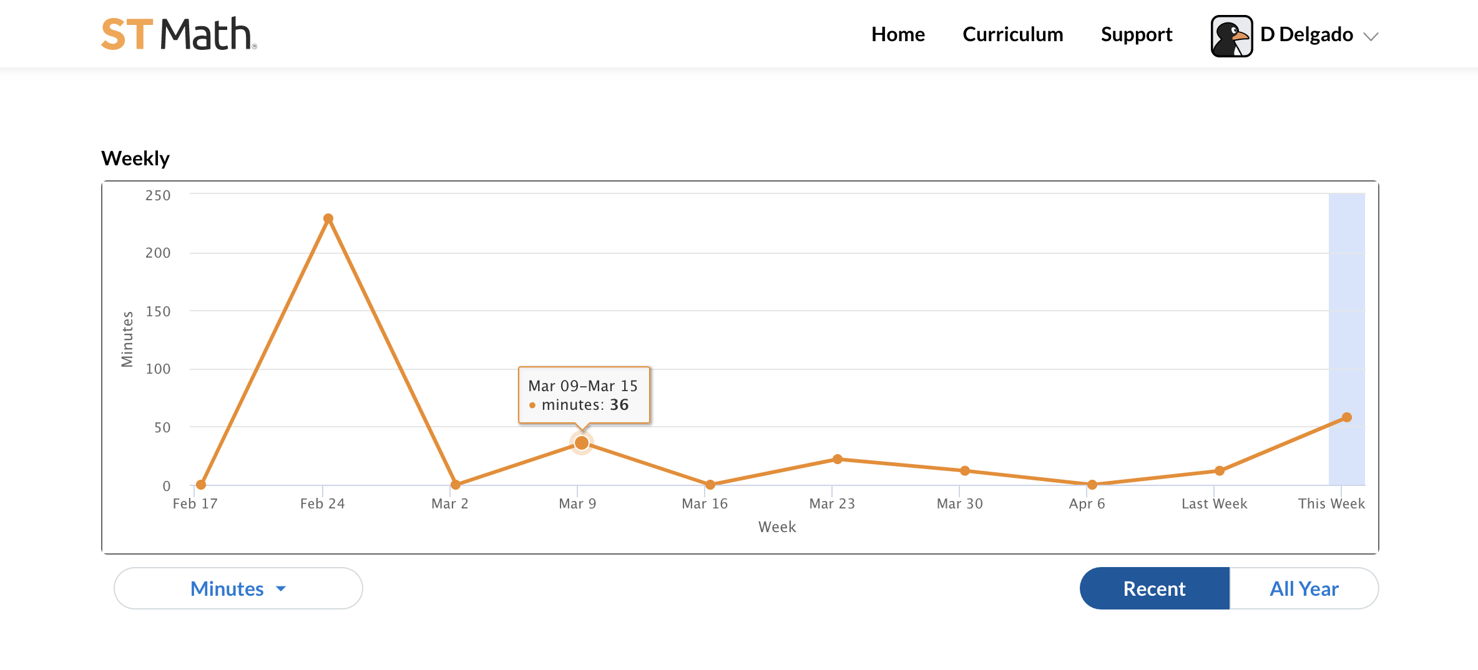Select the highlighted Mar 9 data point
The width and height of the screenshot is (1478, 670).
point(581,443)
